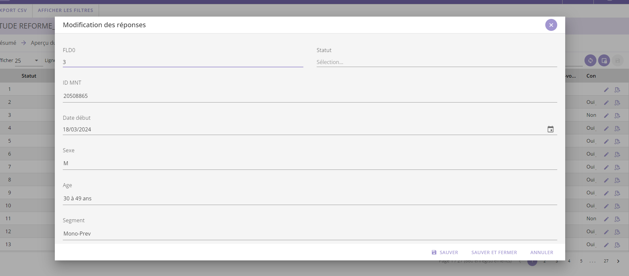Click the export document icon for row 3

[617, 115]
